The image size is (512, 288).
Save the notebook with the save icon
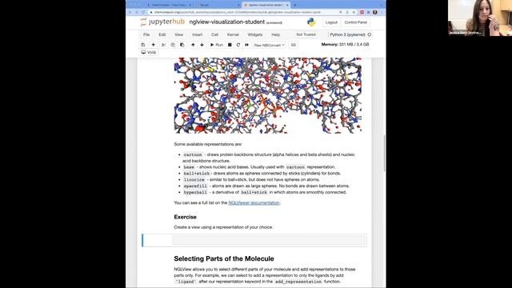143,45
